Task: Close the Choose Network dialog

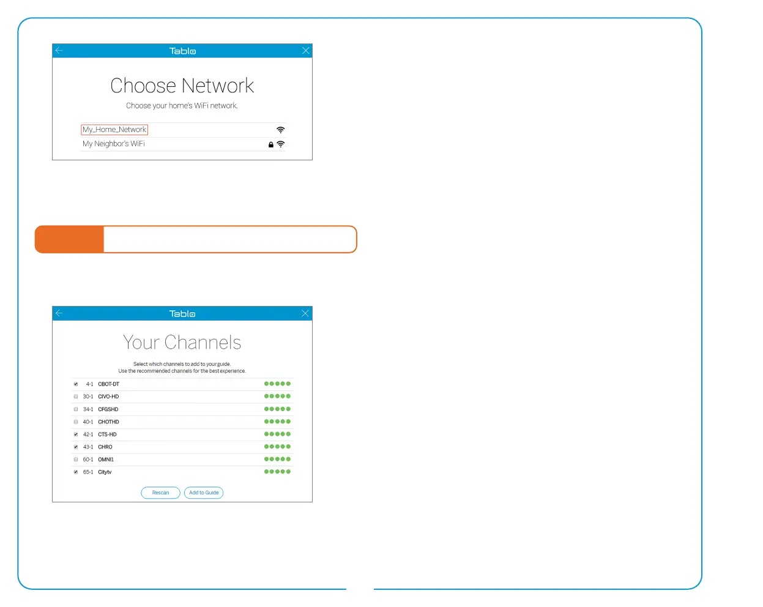Action: pyautogui.click(x=305, y=50)
